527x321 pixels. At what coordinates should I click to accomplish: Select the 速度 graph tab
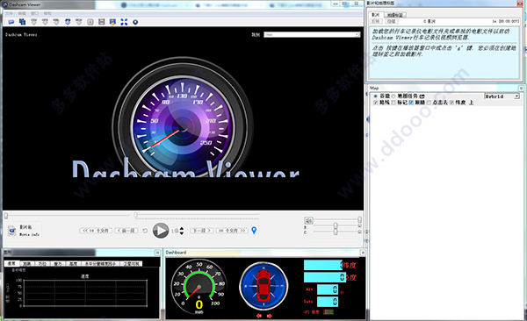[x=11, y=264]
